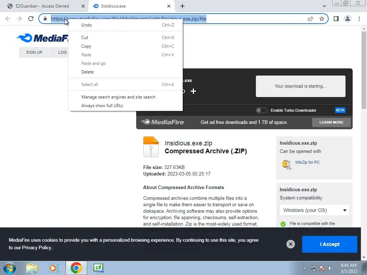Choose Undo from the context menu
Screen dimensions: 367x275
(x=125, y=25)
